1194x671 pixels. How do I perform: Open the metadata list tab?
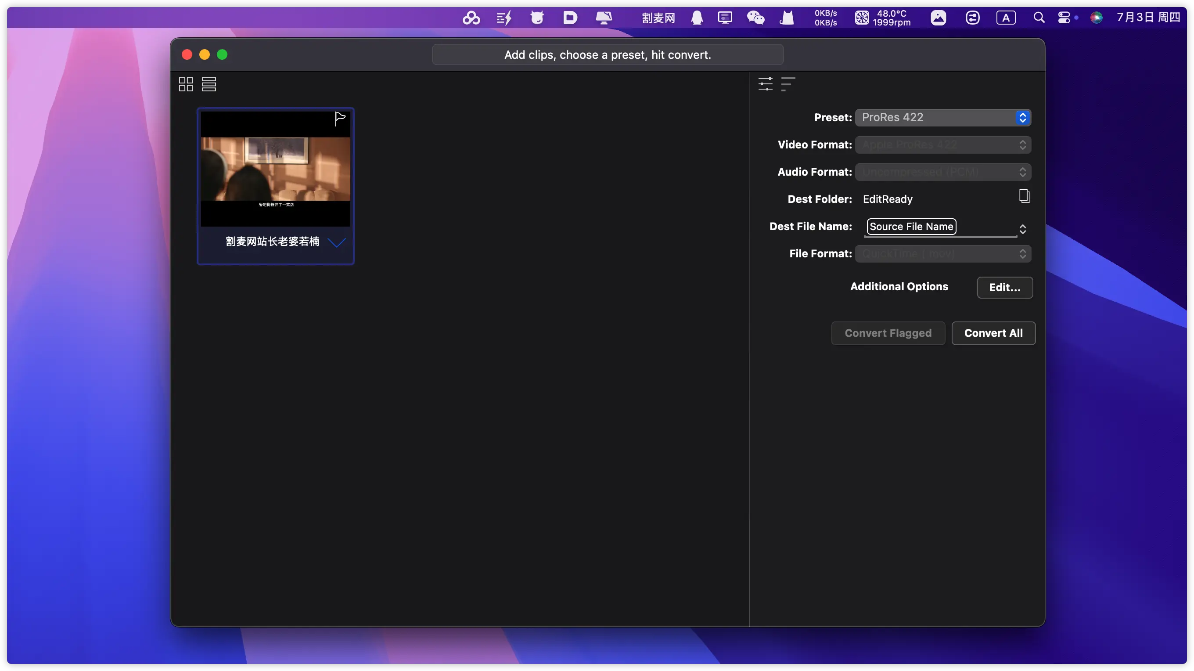click(788, 84)
